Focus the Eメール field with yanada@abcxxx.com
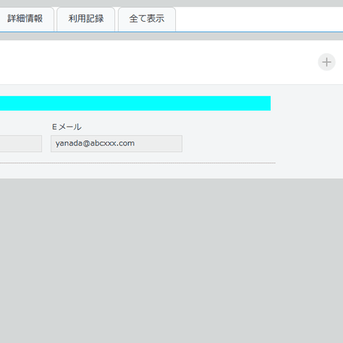Screen dimensions: 343x343 [116, 143]
